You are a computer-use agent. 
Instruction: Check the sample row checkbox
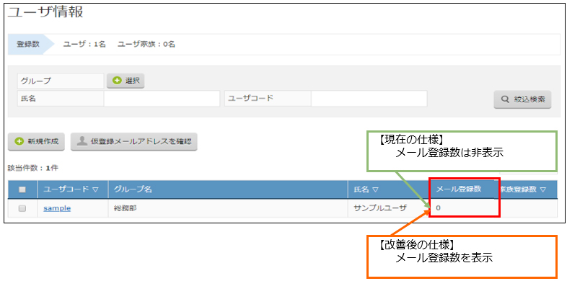pos(22,208)
